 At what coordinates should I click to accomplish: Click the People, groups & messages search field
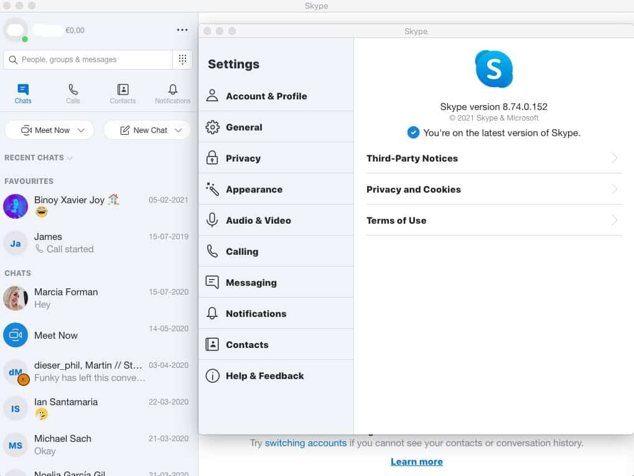click(88, 60)
